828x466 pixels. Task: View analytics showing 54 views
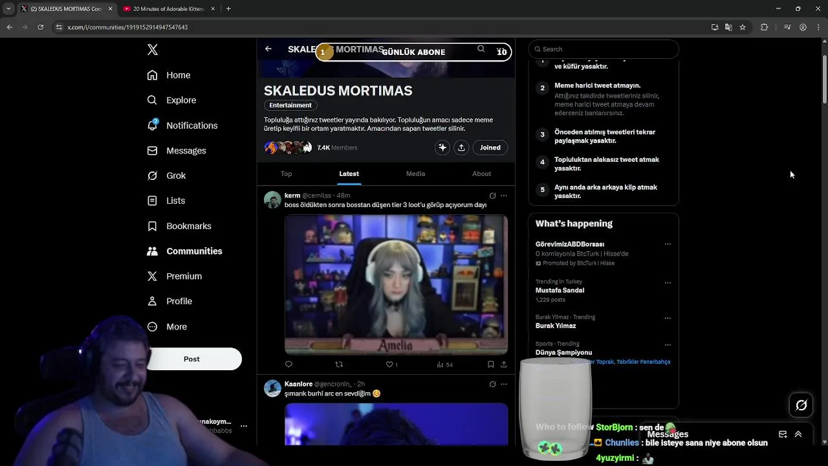point(445,364)
